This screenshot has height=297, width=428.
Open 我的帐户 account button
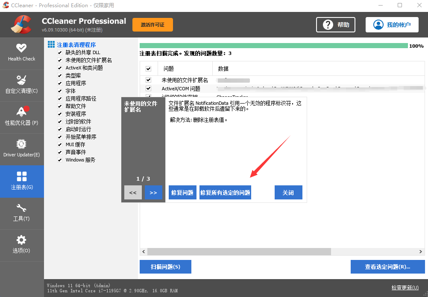pyautogui.click(x=392, y=25)
